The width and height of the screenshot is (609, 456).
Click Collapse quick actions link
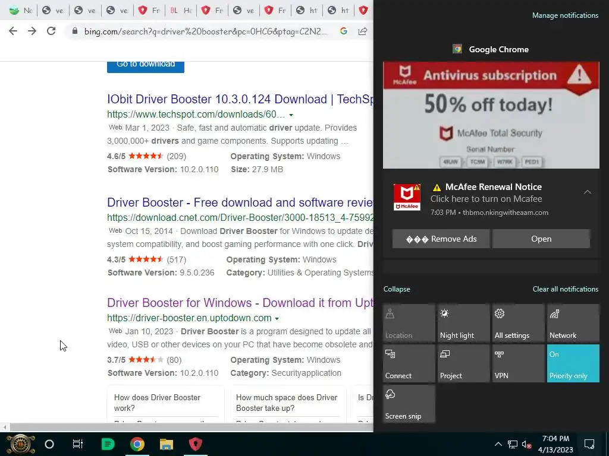tap(397, 289)
